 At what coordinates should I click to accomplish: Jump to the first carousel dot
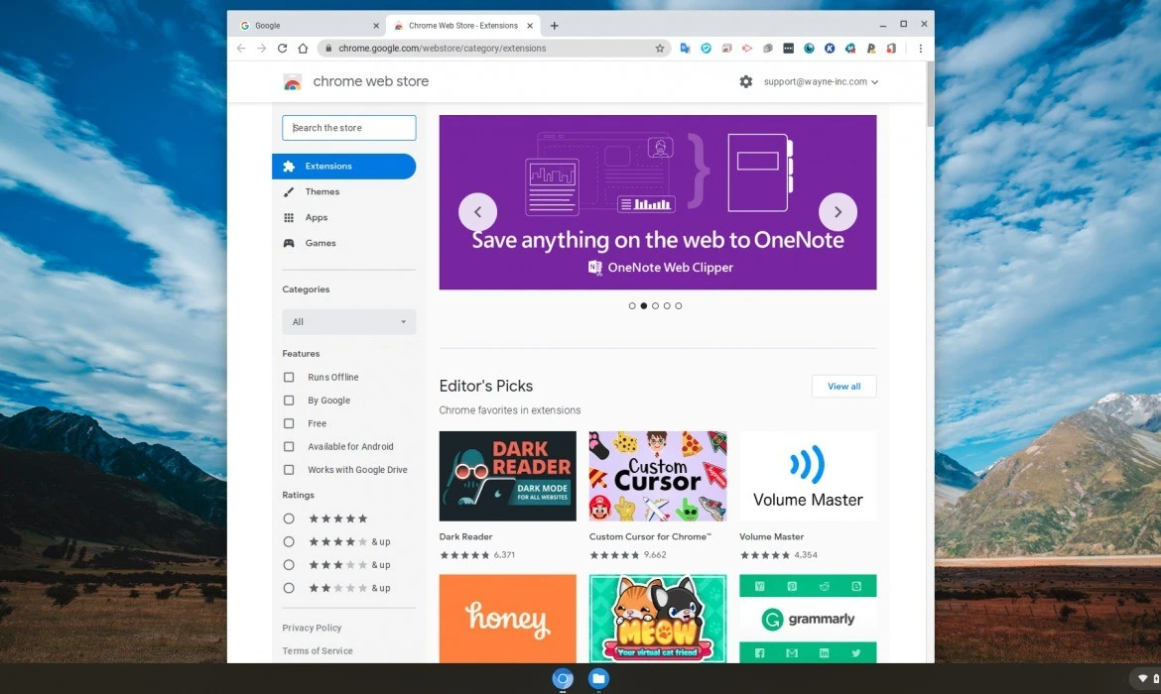631,305
